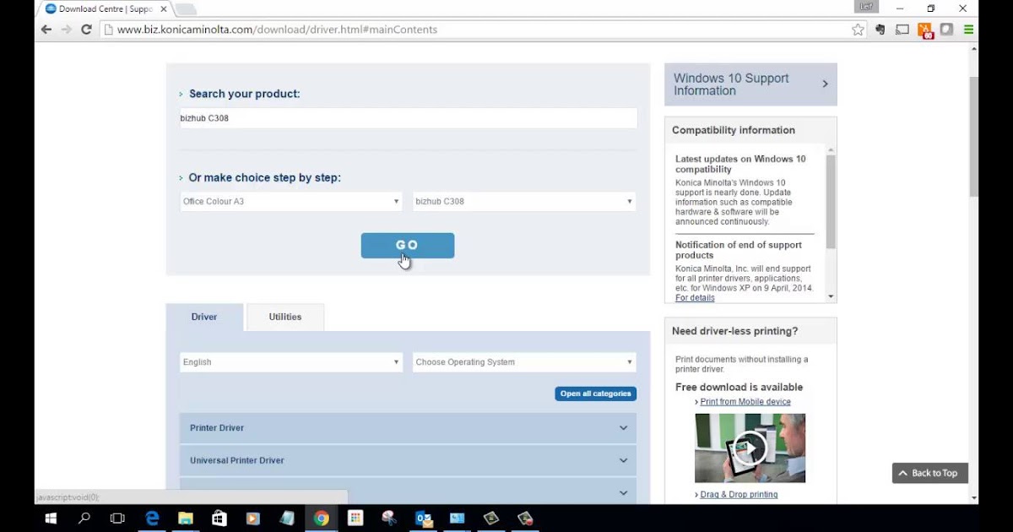Open the blue card taskbar icon
The width and height of the screenshot is (1013, 532).
point(458,518)
